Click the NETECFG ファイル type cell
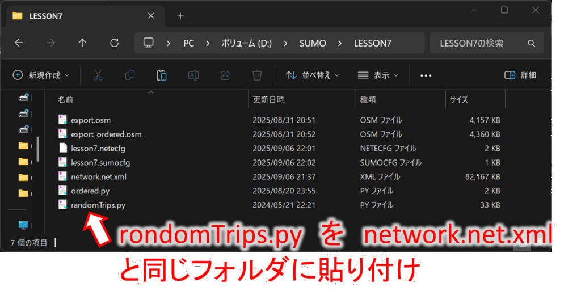The image size is (581, 291). pyautogui.click(x=388, y=149)
